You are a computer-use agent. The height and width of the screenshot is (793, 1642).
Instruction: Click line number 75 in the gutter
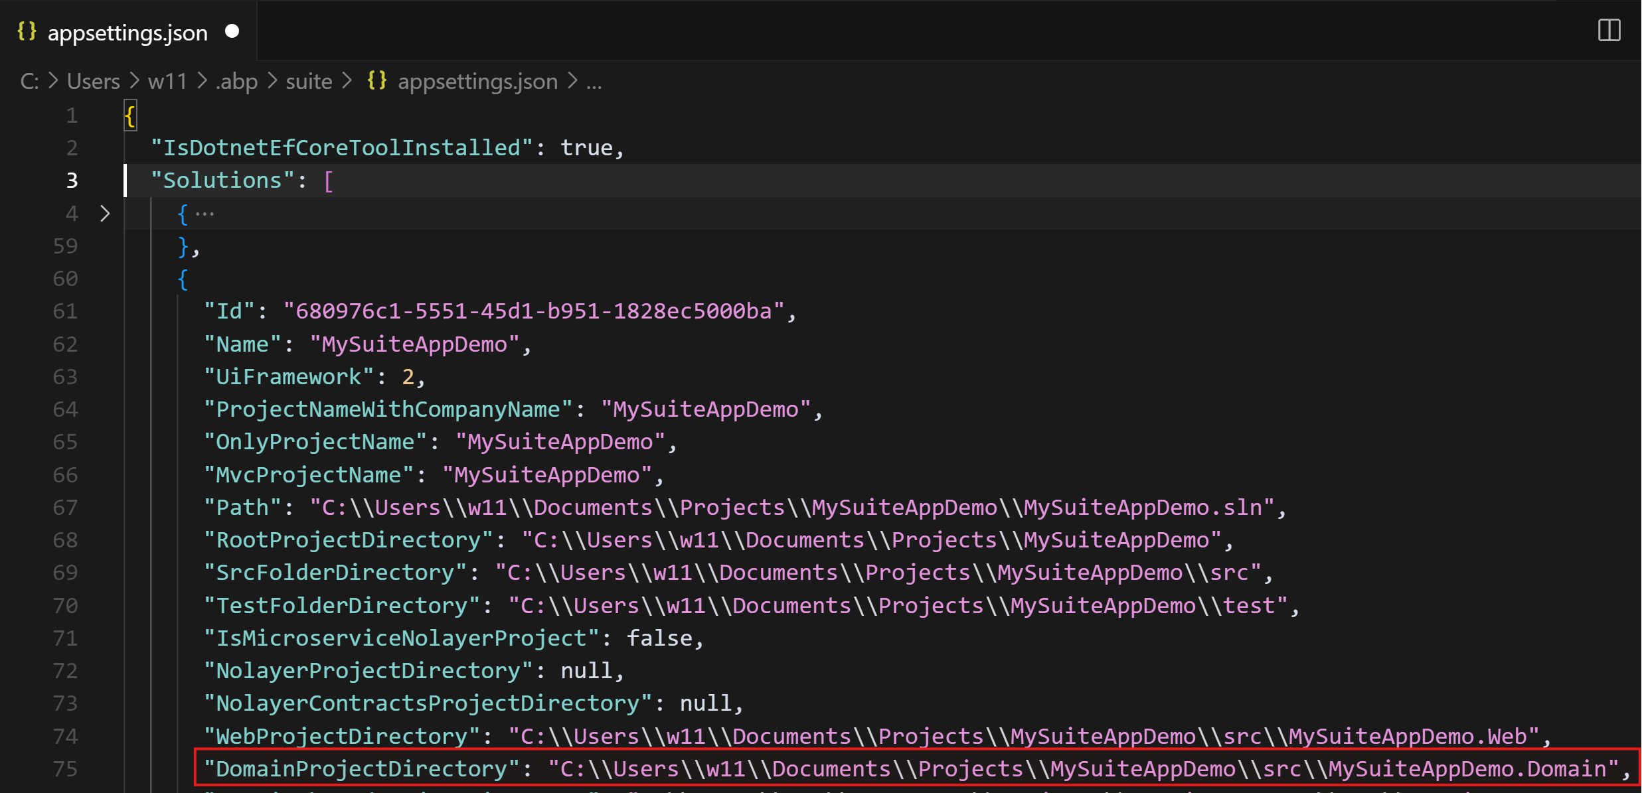[x=65, y=768]
